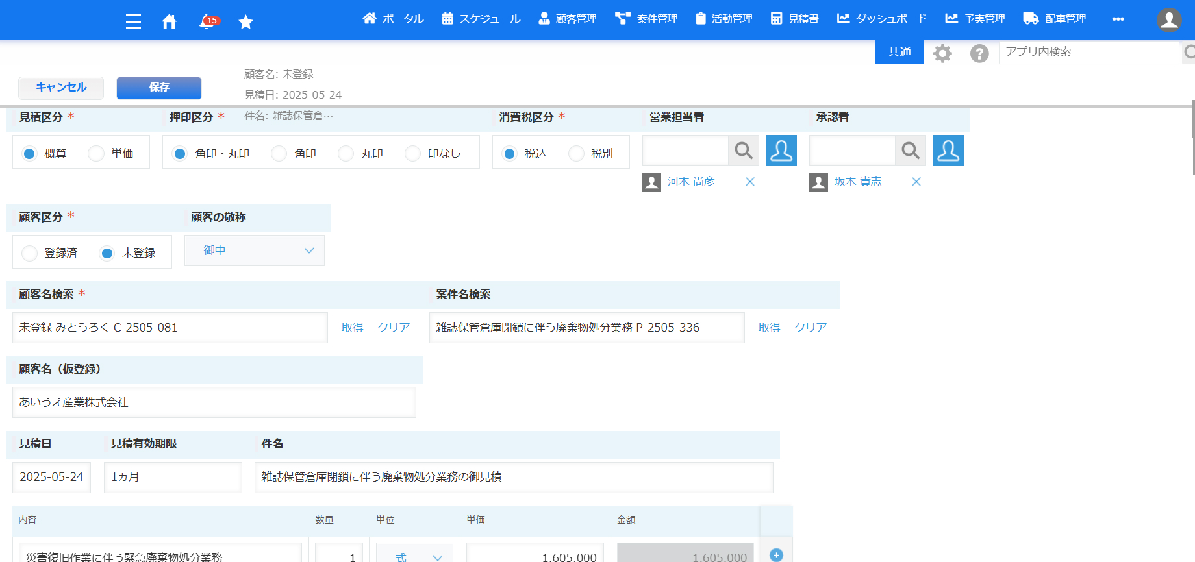The height and width of the screenshot is (562, 1195).
Task: Click into the 件名 text field
Action: point(513,477)
